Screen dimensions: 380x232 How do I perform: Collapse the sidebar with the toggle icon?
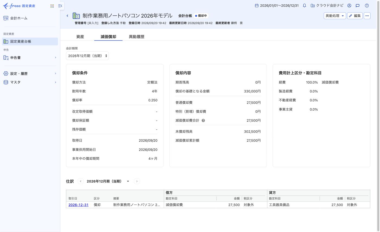point(60,6)
